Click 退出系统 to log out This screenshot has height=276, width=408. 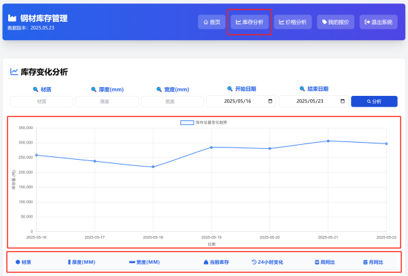click(378, 22)
